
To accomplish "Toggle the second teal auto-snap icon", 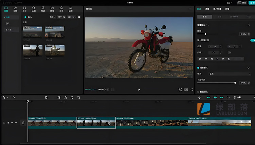I will point(215,97).
